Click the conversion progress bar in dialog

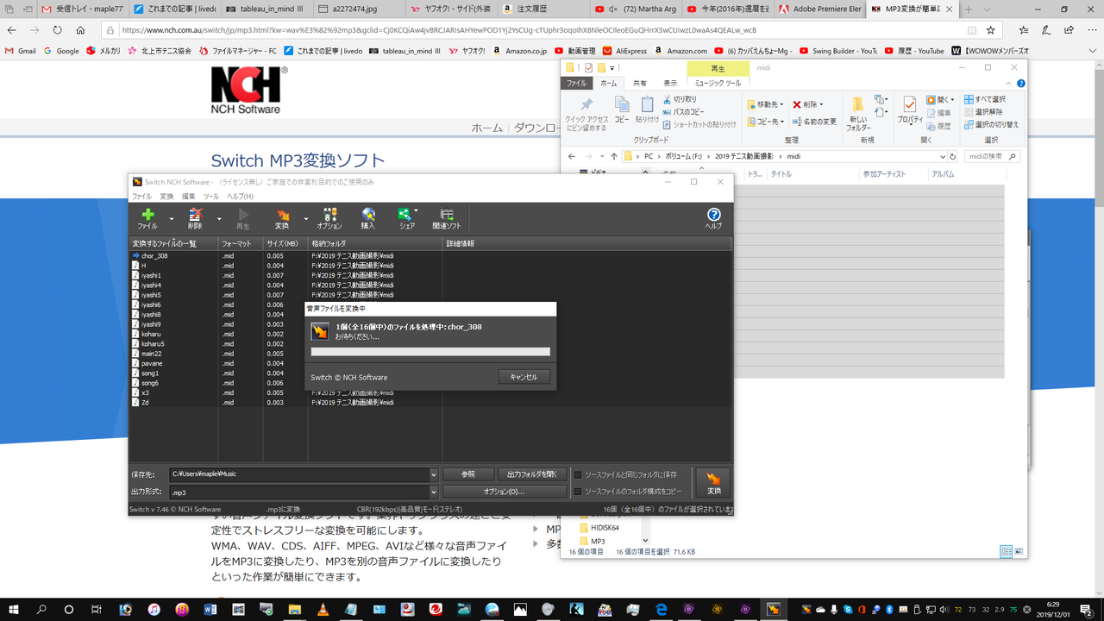click(x=430, y=352)
